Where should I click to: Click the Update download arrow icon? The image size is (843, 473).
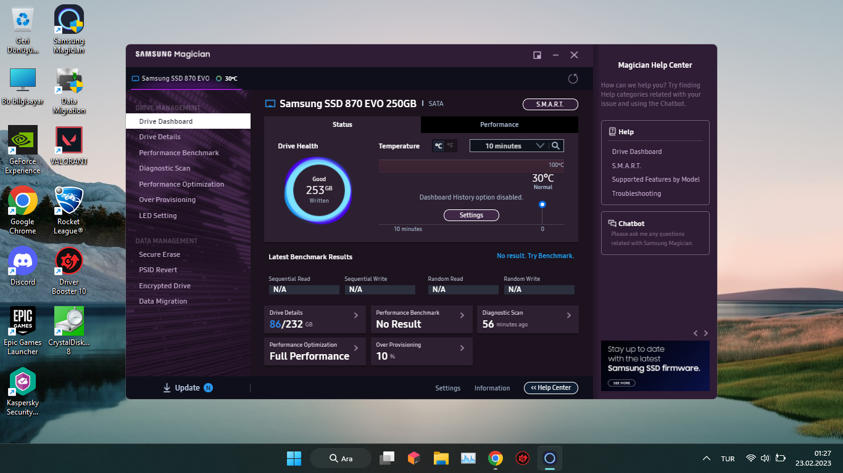click(x=167, y=387)
